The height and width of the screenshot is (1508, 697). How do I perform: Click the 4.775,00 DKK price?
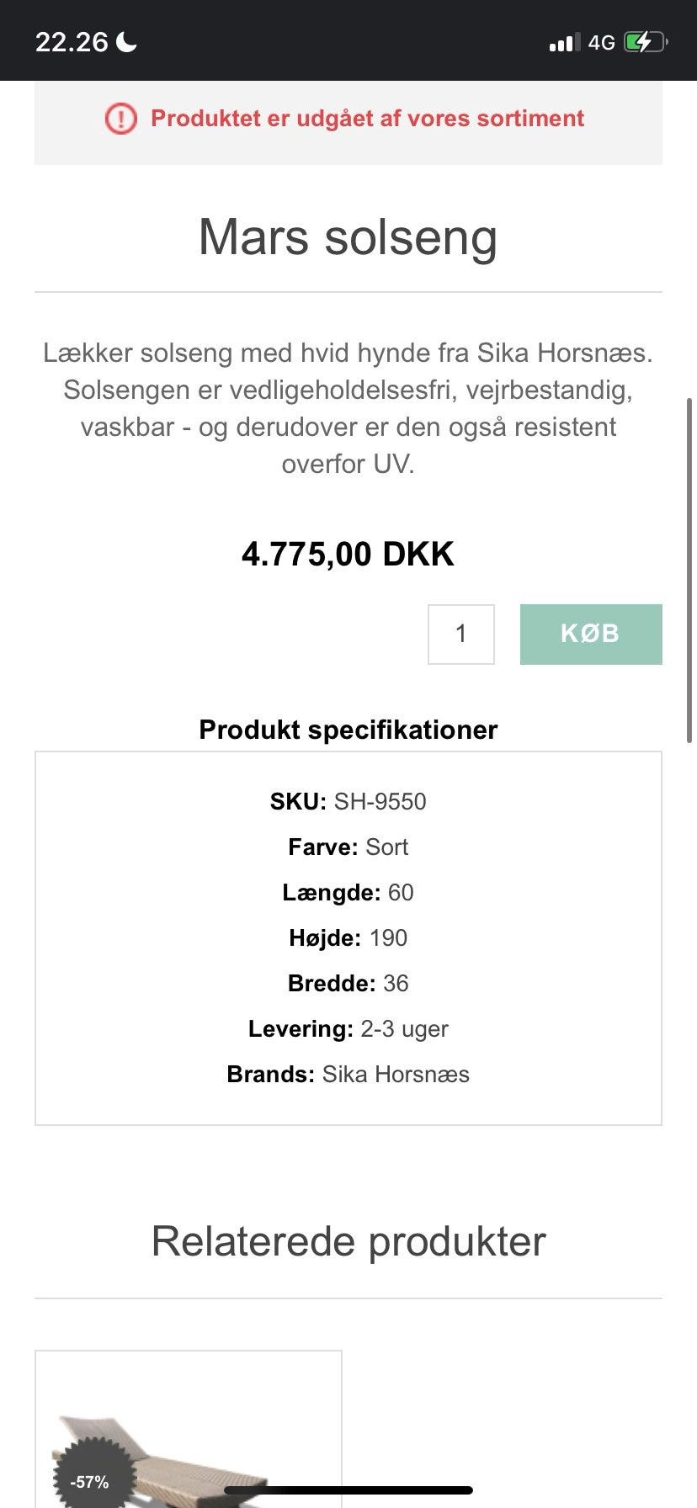pyautogui.click(x=348, y=554)
